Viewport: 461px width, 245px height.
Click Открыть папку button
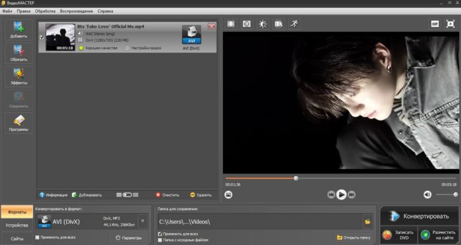pyautogui.click(x=354, y=237)
